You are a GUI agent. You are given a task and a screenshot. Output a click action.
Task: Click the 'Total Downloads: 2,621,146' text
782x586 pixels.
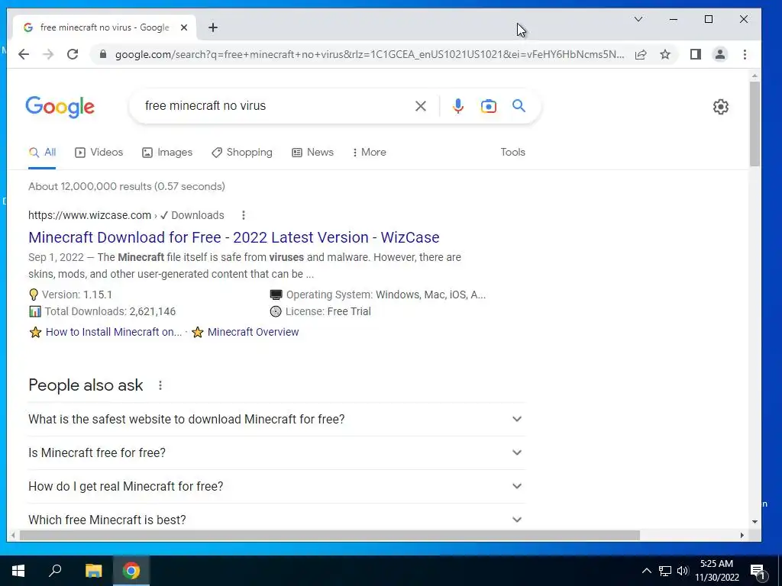pyautogui.click(x=110, y=312)
